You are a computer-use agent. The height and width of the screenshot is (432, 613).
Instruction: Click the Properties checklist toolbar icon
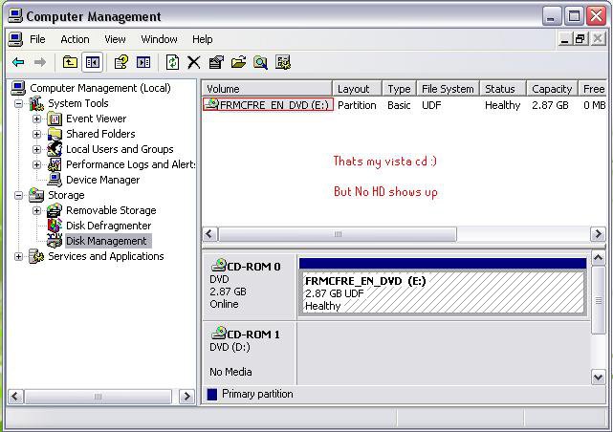tap(216, 62)
